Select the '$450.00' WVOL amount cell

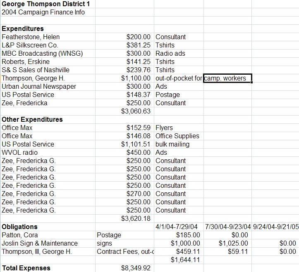tap(125, 152)
